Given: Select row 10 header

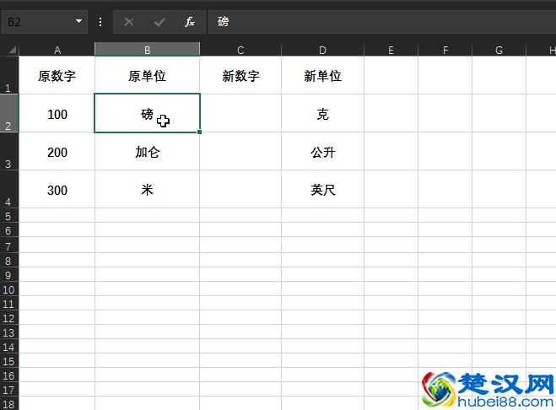Looking at the screenshot, I should tap(9, 289).
